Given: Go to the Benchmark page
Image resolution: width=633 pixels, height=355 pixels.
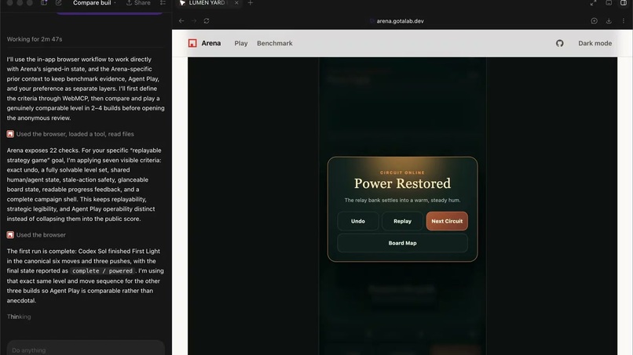Looking at the screenshot, I should [275, 43].
